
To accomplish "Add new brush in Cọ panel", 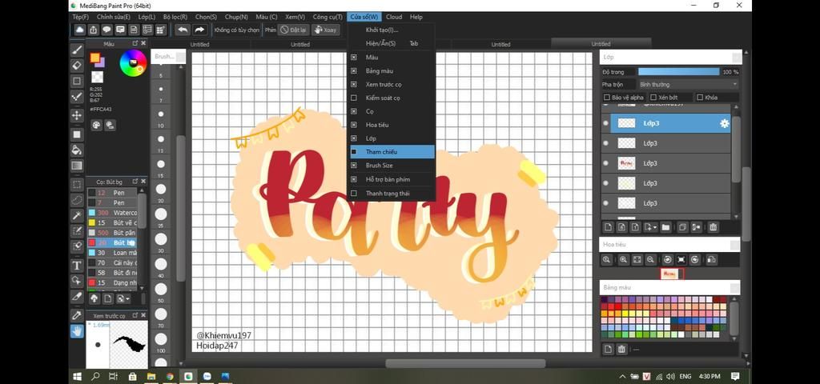I will tap(107, 298).
